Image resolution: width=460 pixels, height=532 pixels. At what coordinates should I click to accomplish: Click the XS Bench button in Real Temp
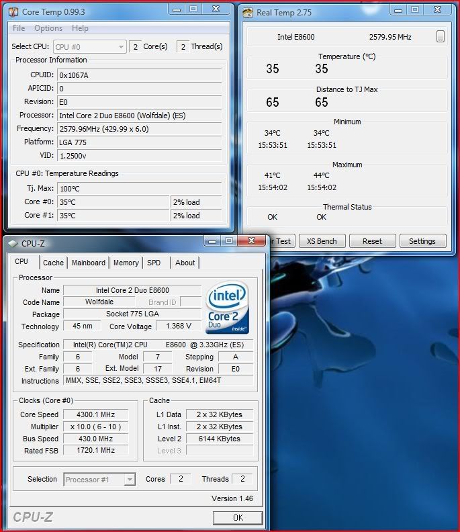322,241
